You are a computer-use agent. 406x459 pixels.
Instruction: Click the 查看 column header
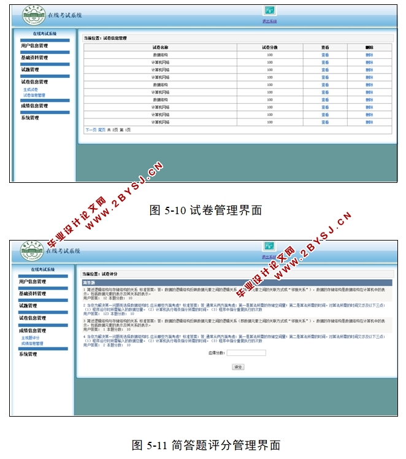pos(325,47)
